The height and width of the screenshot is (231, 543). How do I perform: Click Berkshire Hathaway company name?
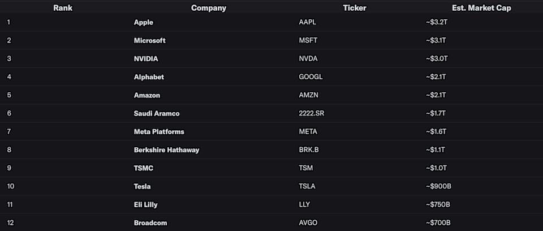coord(166,150)
